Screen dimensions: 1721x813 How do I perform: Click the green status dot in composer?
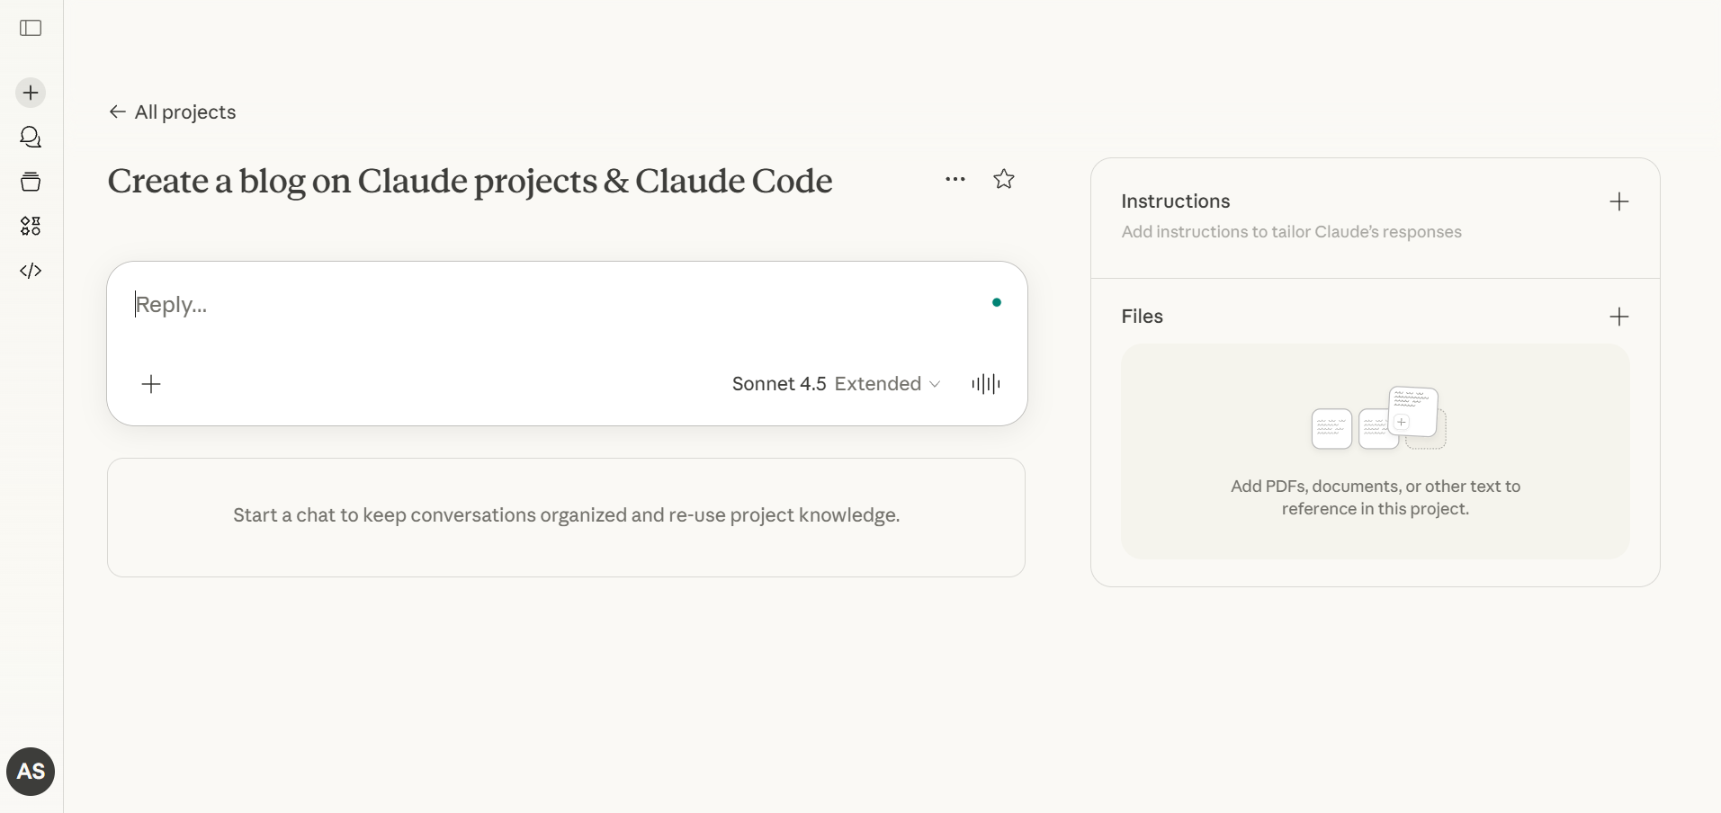click(997, 302)
